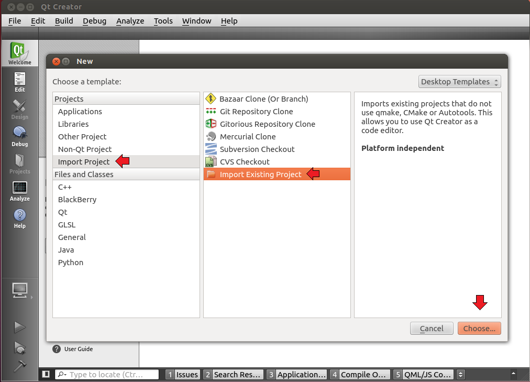This screenshot has width=530, height=382.
Task: Select Import Existing Project template
Action: click(x=277, y=174)
